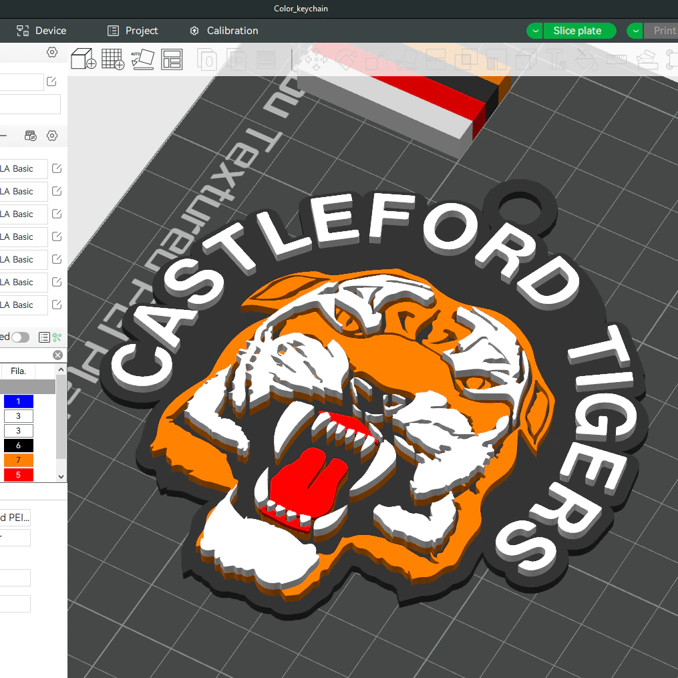The height and width of the screenshot is (678, 678).
Task: Open the Support painting tool
Action: tap(496, 59)
